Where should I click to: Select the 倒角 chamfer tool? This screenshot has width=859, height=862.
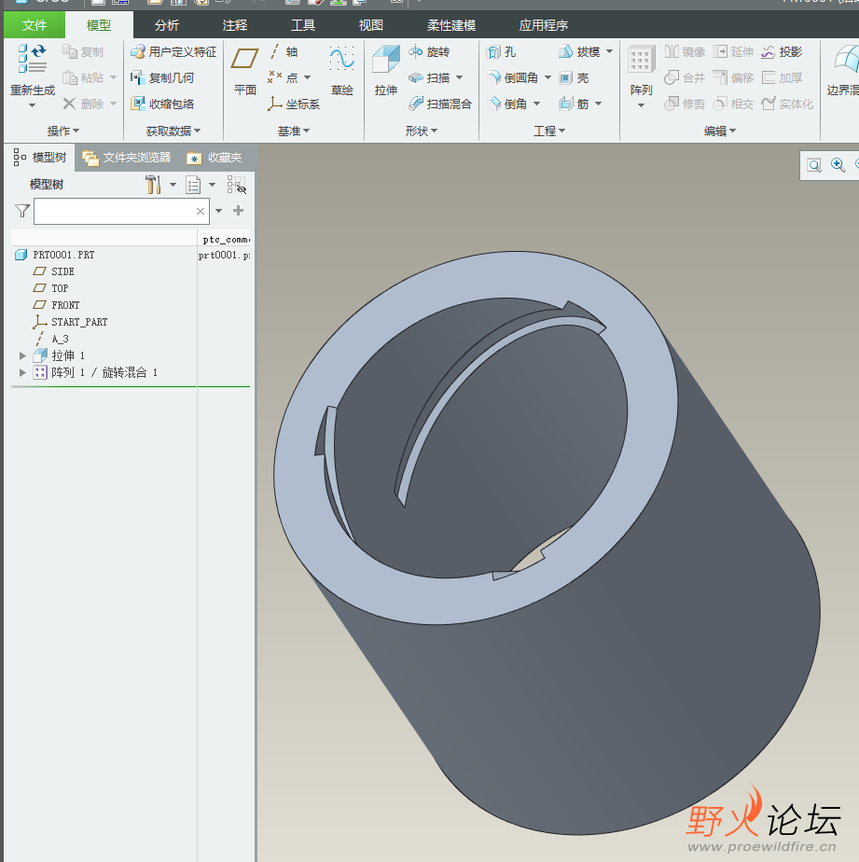click(x=507, y=104)
